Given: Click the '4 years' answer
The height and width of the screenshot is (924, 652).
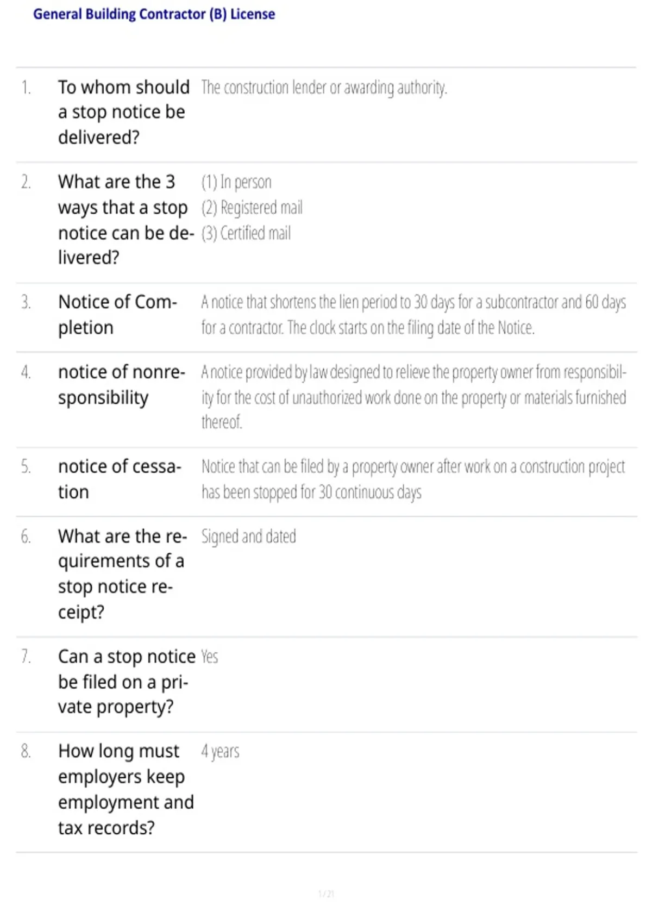Looking at the screenshot, I should 220,752.
